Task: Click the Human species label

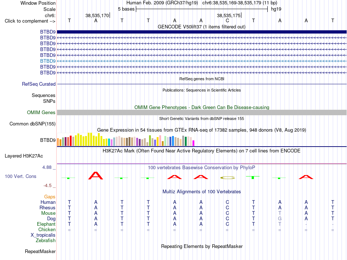Action: tap(48, 202)
